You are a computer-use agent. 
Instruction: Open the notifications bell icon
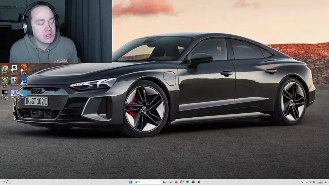326,182
